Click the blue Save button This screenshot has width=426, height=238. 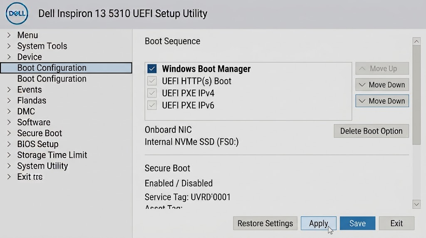pos(357,223)
